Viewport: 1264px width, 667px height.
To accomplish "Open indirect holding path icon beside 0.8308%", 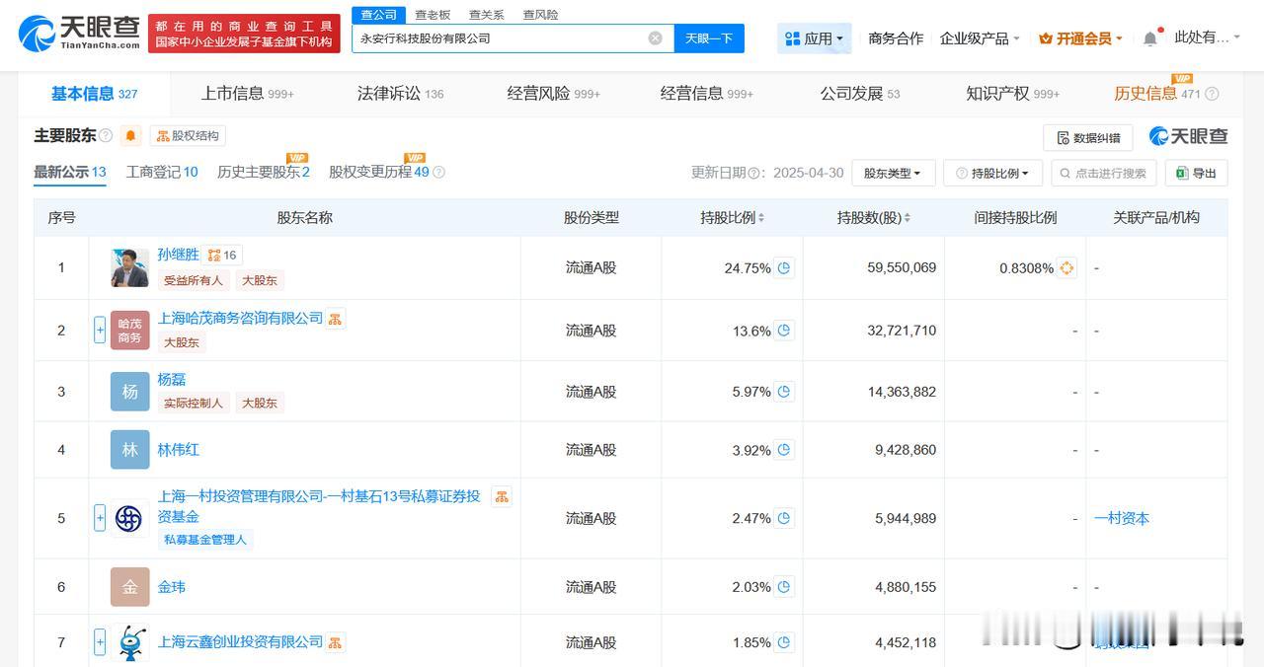I will point(1066,267).
